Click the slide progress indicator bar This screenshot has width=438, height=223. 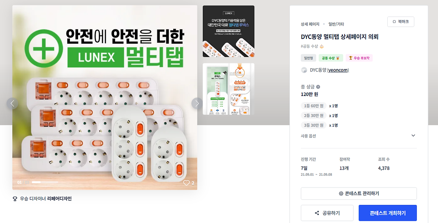coord(45,182)
